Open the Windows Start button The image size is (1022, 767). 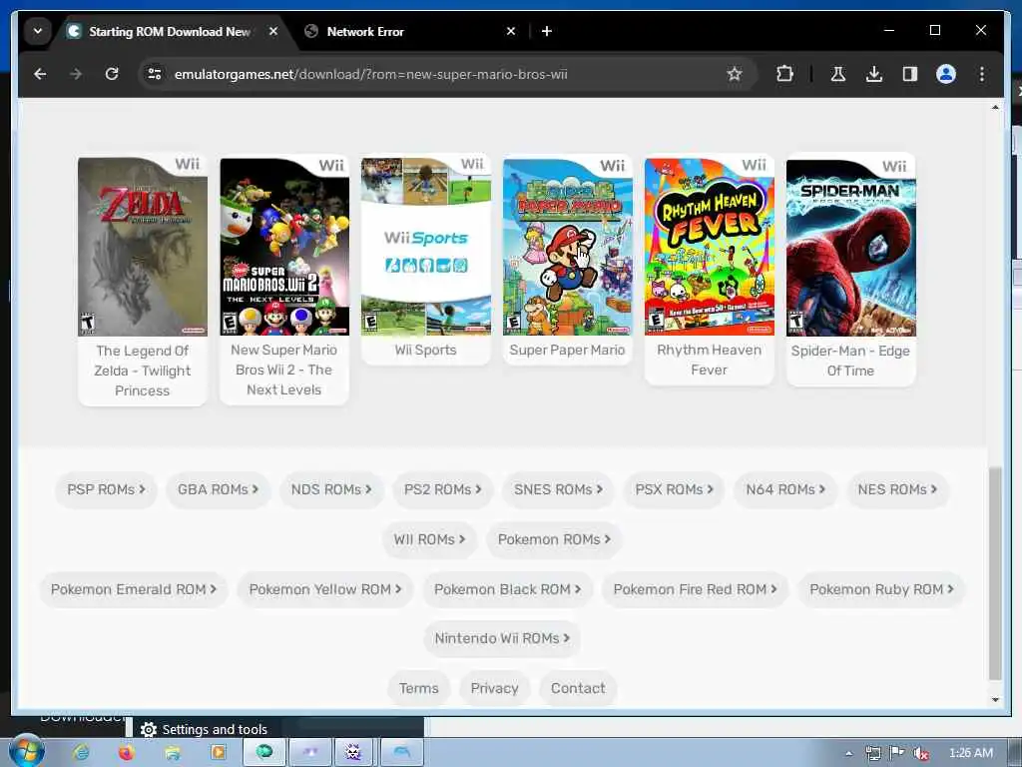(27, 751)
